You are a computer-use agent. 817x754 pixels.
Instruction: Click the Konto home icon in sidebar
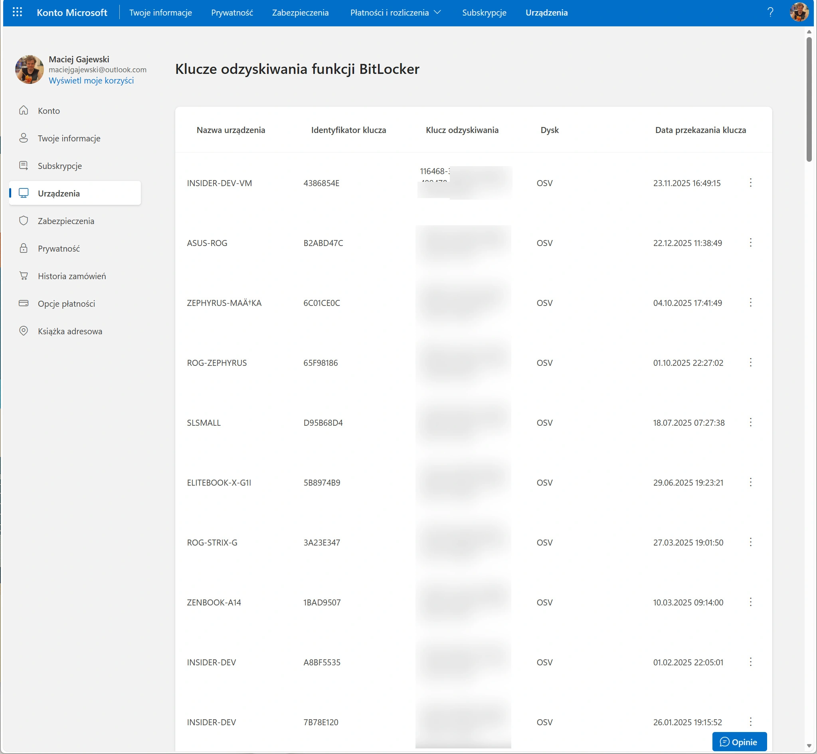pos(24,111)
